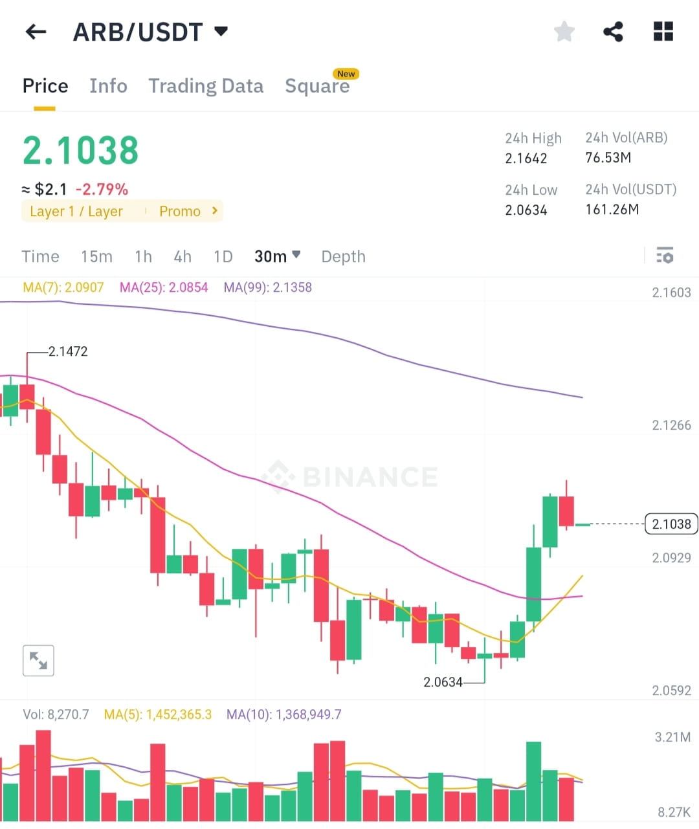
Task: Select the 1D candle interval
Action: coord(223,256)
